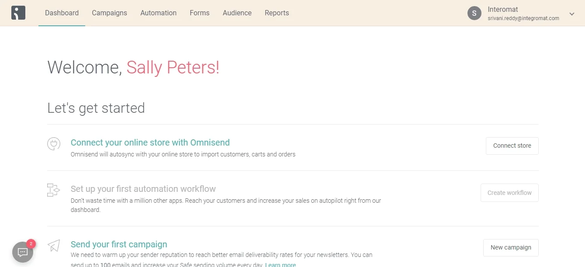Click the Sally Peters! name text
This screenshot has height=267, width=585.
173,67
